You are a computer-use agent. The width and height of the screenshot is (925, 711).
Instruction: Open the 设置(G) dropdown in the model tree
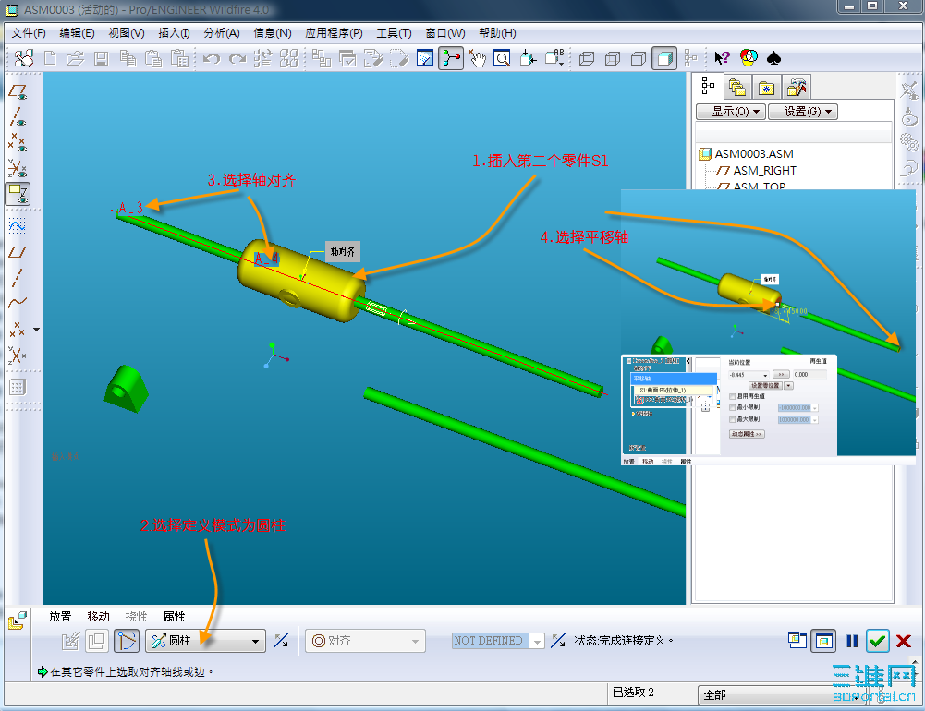pyautogui.click(x=803, y=112)
